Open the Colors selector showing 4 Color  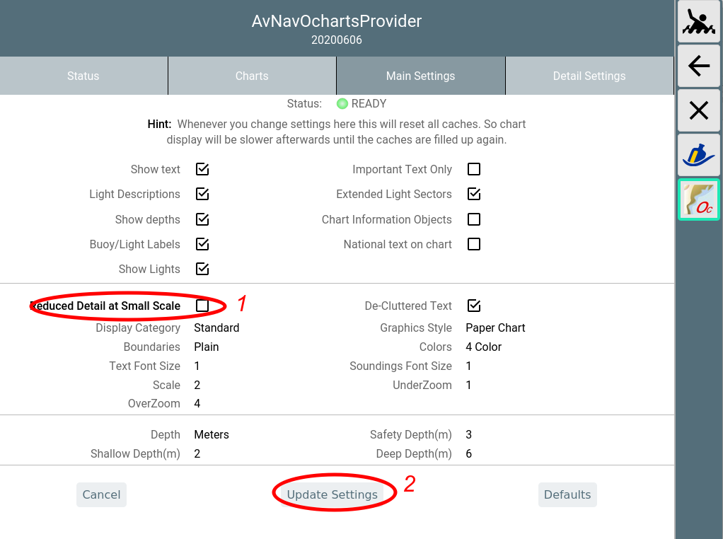pos(483,347)
